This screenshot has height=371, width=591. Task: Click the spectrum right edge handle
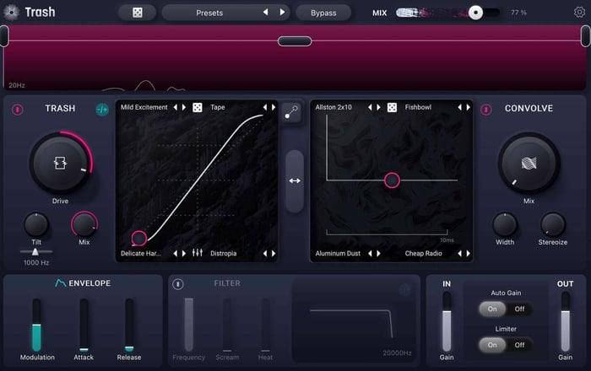[x=586, y=36]
